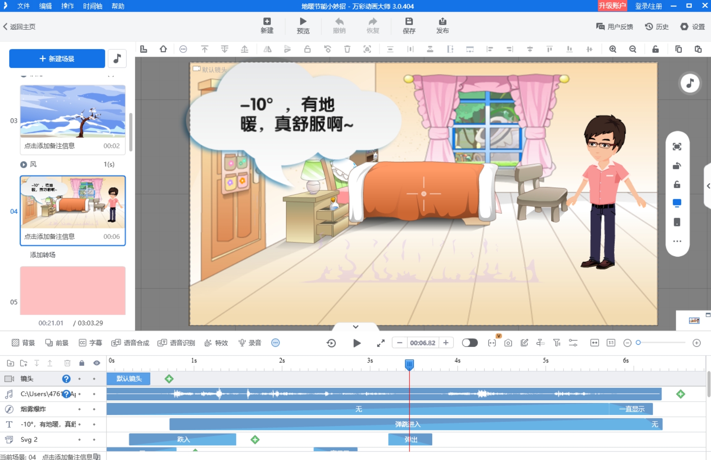Save the project with 保存
Image resolution: width=711 pixels, height=460 pixels.
tap(409, 26)
